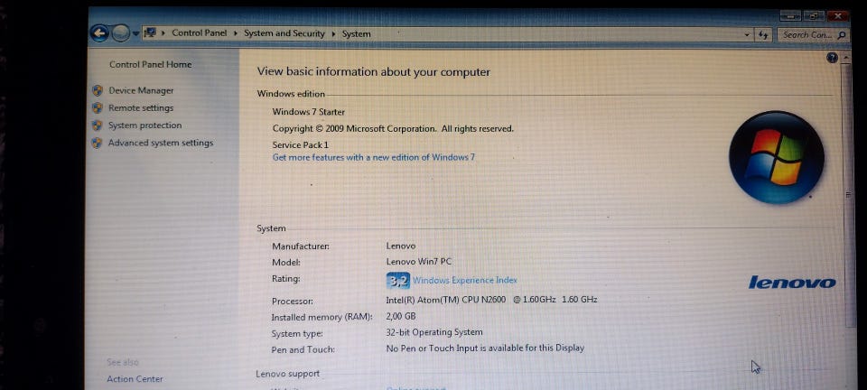This screenshot has height=390, width=867.
Task: Click the shield icon beside Device Manager
Action: pos(98,90)
